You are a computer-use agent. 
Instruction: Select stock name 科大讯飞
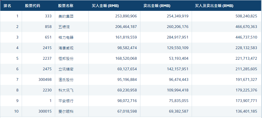pos(66,90)
